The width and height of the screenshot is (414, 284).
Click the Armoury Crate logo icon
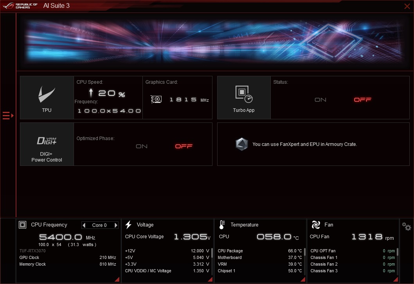pyautogui.click(x=241, y=144)
